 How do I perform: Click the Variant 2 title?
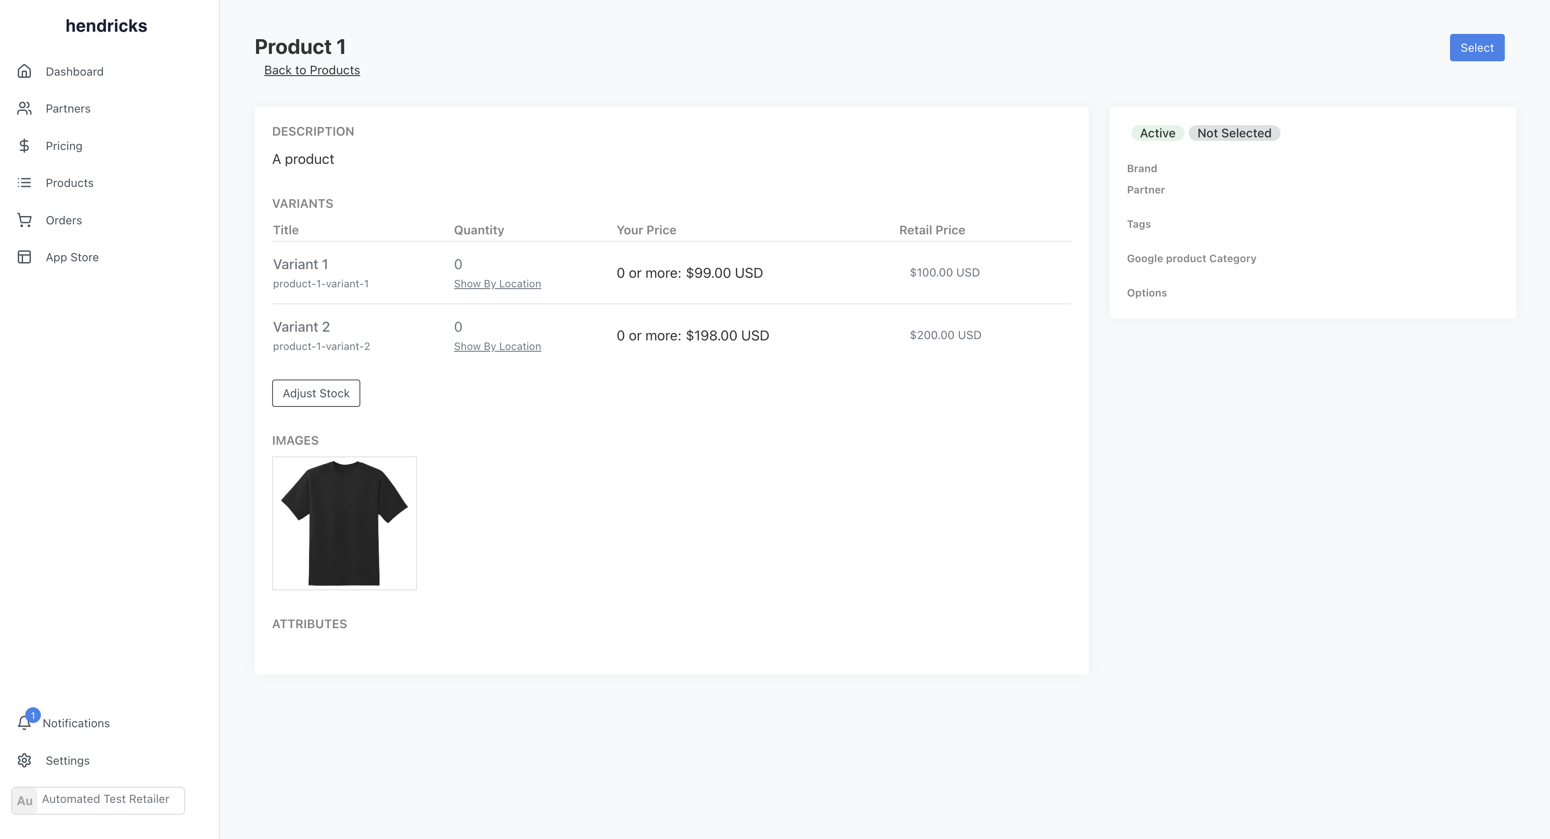[x=301, y=327]
